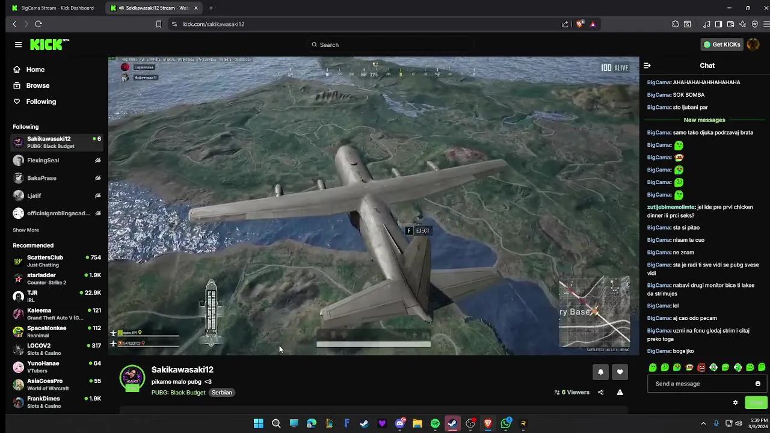Open Brave Shields lion icon in address bar

click(580, 24)
